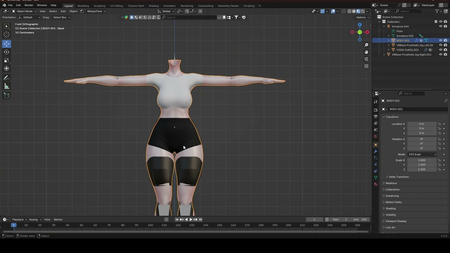
Task: Toggle rendered viewport shading mode
Action: (x=363, y=11)
